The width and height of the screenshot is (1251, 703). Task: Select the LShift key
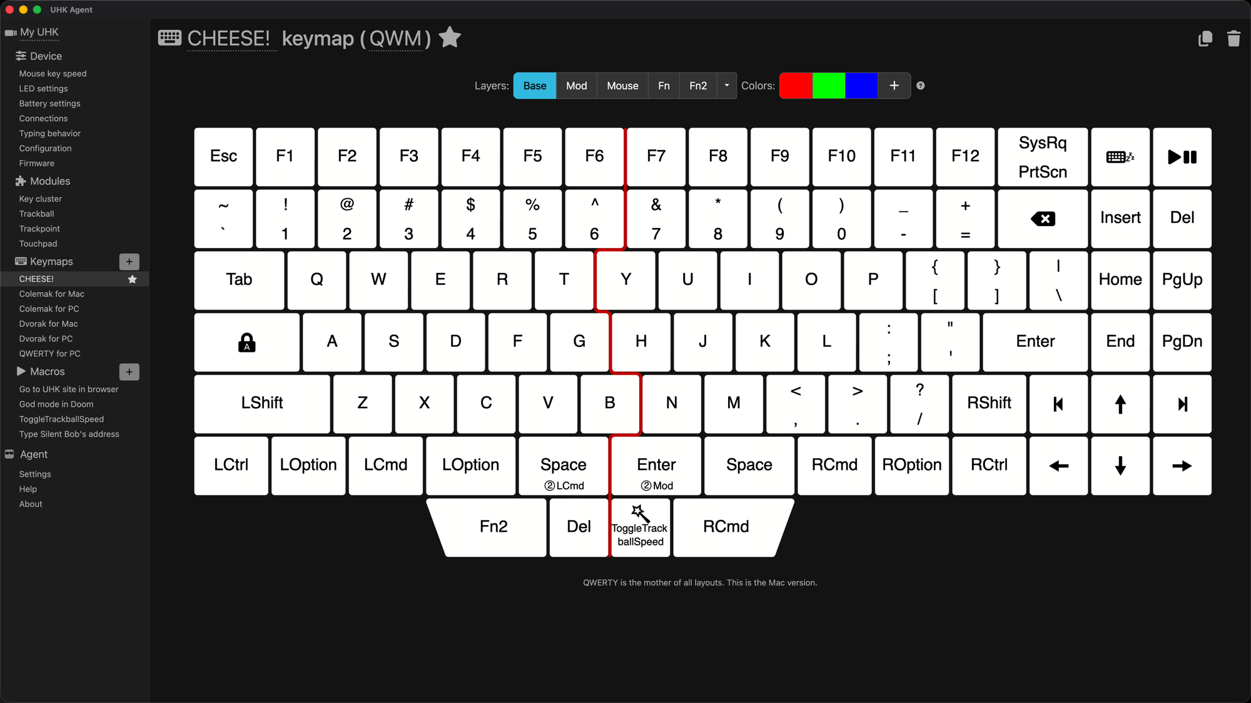(262, 404)
